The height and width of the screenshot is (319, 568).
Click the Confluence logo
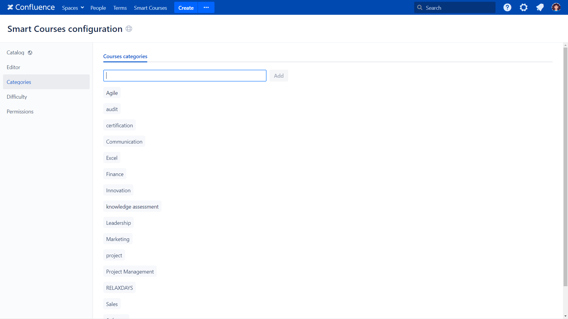point(30,7)
